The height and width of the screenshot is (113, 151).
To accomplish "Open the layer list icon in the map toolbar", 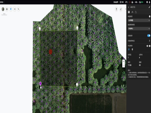I will pyautogui.click(x=15, y=9).
